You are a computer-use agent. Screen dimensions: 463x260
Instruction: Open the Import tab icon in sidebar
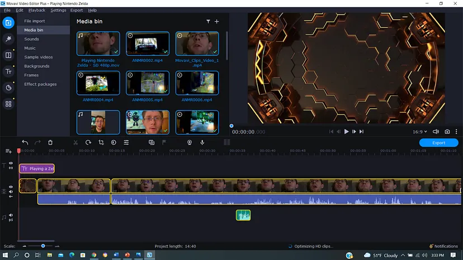[x=8, y=23]
